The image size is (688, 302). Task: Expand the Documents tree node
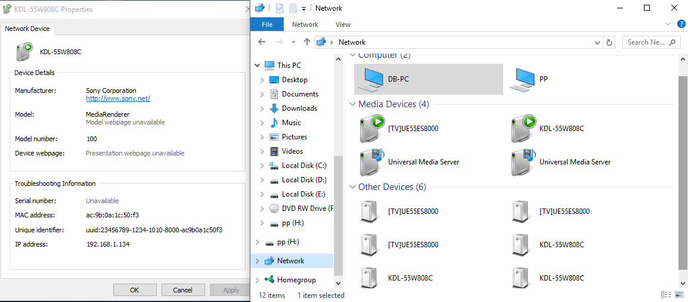pos(262,94)
